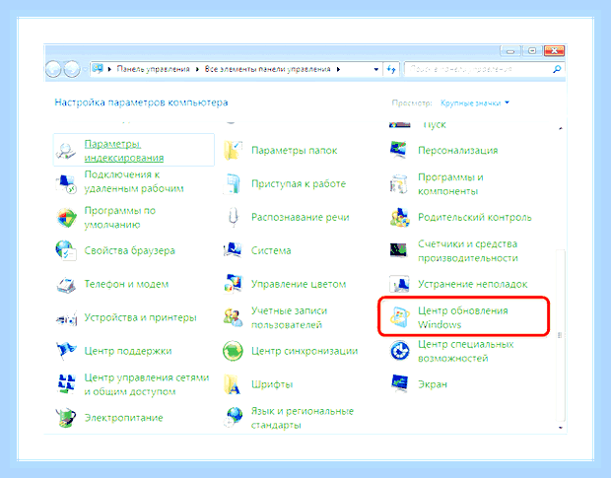Click Телефон и модем text label

126,285
